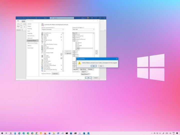Open the Customize the Ribbon dropdown
The width and height of the screenshot is (180, 135).
pyautogui.click(x=83, y=29)
